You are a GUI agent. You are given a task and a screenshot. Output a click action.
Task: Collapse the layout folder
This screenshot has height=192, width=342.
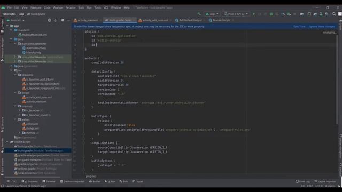pos(15,92)
